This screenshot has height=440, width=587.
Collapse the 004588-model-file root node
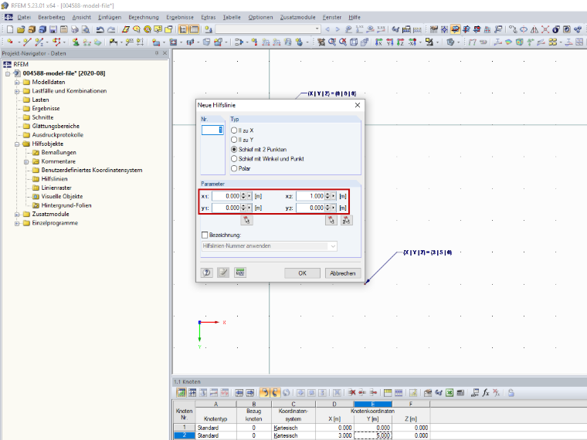pyautogui.click(x=8, y=73)
